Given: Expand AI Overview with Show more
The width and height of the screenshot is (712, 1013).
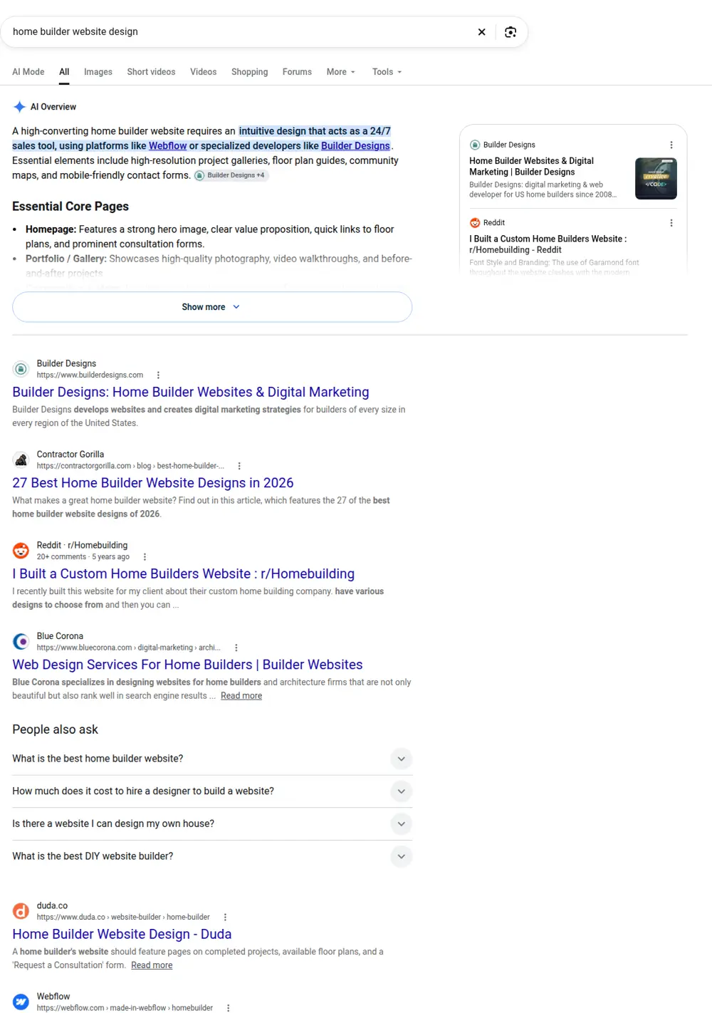Looking at the screenshot, I should tap(212, 307).
